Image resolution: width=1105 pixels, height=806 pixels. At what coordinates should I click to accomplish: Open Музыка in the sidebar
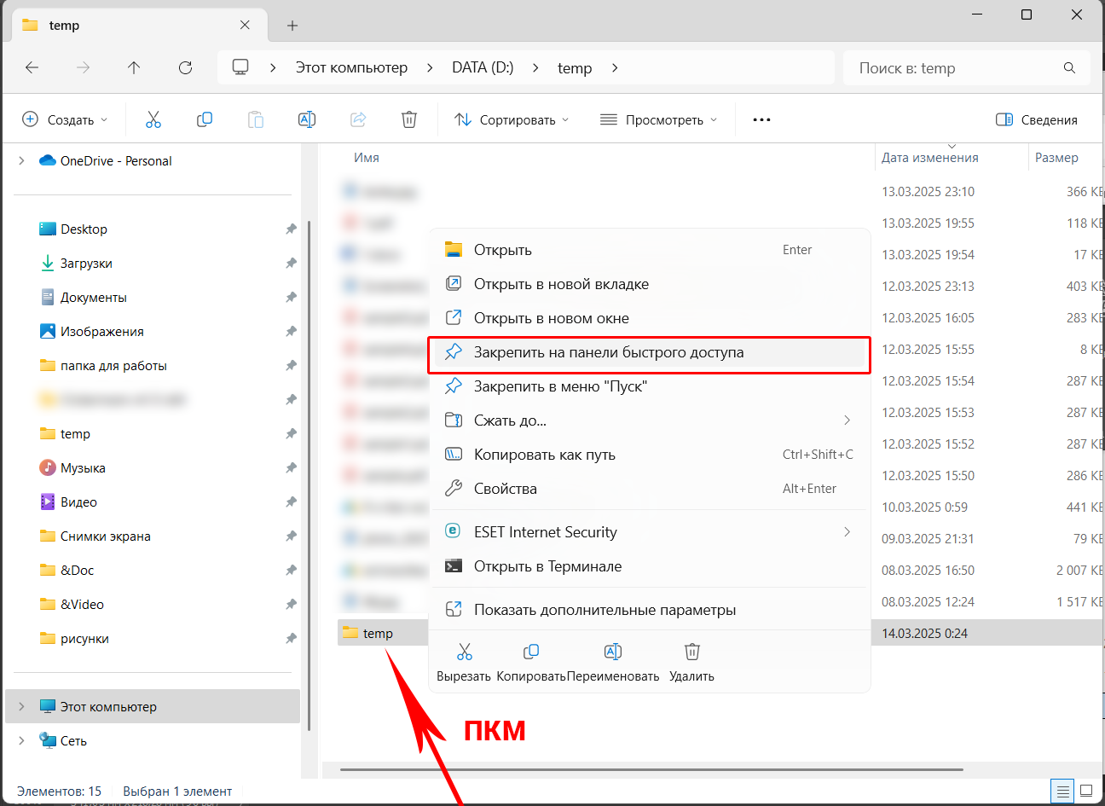click(83, 467)
